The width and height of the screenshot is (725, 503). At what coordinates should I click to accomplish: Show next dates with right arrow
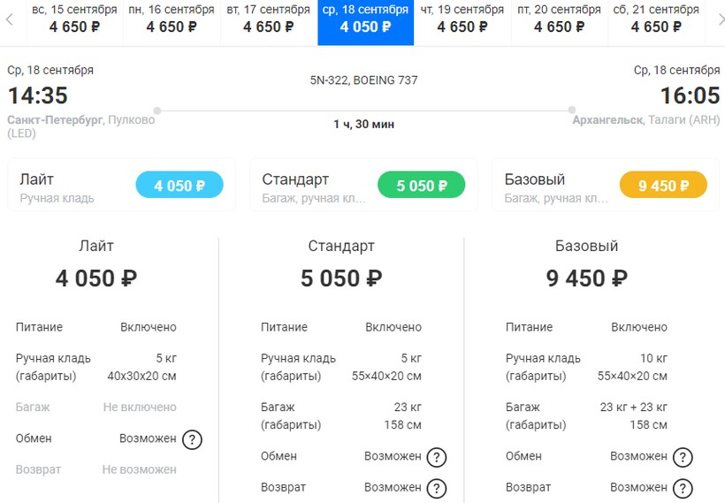pos(721,19)
